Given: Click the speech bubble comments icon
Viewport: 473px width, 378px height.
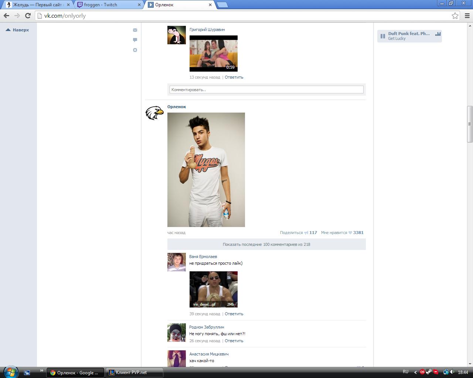Looking at the screenshot, I should pyautogui.click(x=135, y=40).
